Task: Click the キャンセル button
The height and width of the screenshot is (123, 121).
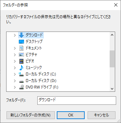Action: pos(102,115)
